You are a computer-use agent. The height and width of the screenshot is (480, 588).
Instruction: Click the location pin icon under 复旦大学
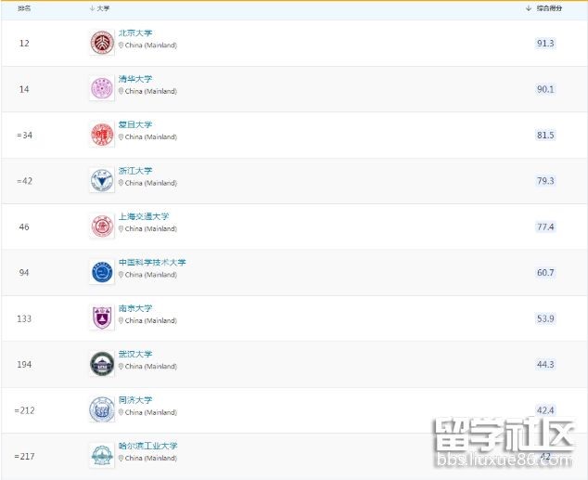[121, 137]
